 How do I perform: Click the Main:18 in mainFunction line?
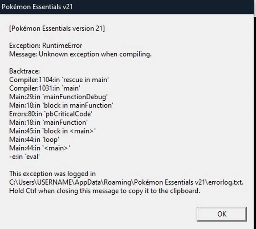pyautogui.click(x=50, y=122)
